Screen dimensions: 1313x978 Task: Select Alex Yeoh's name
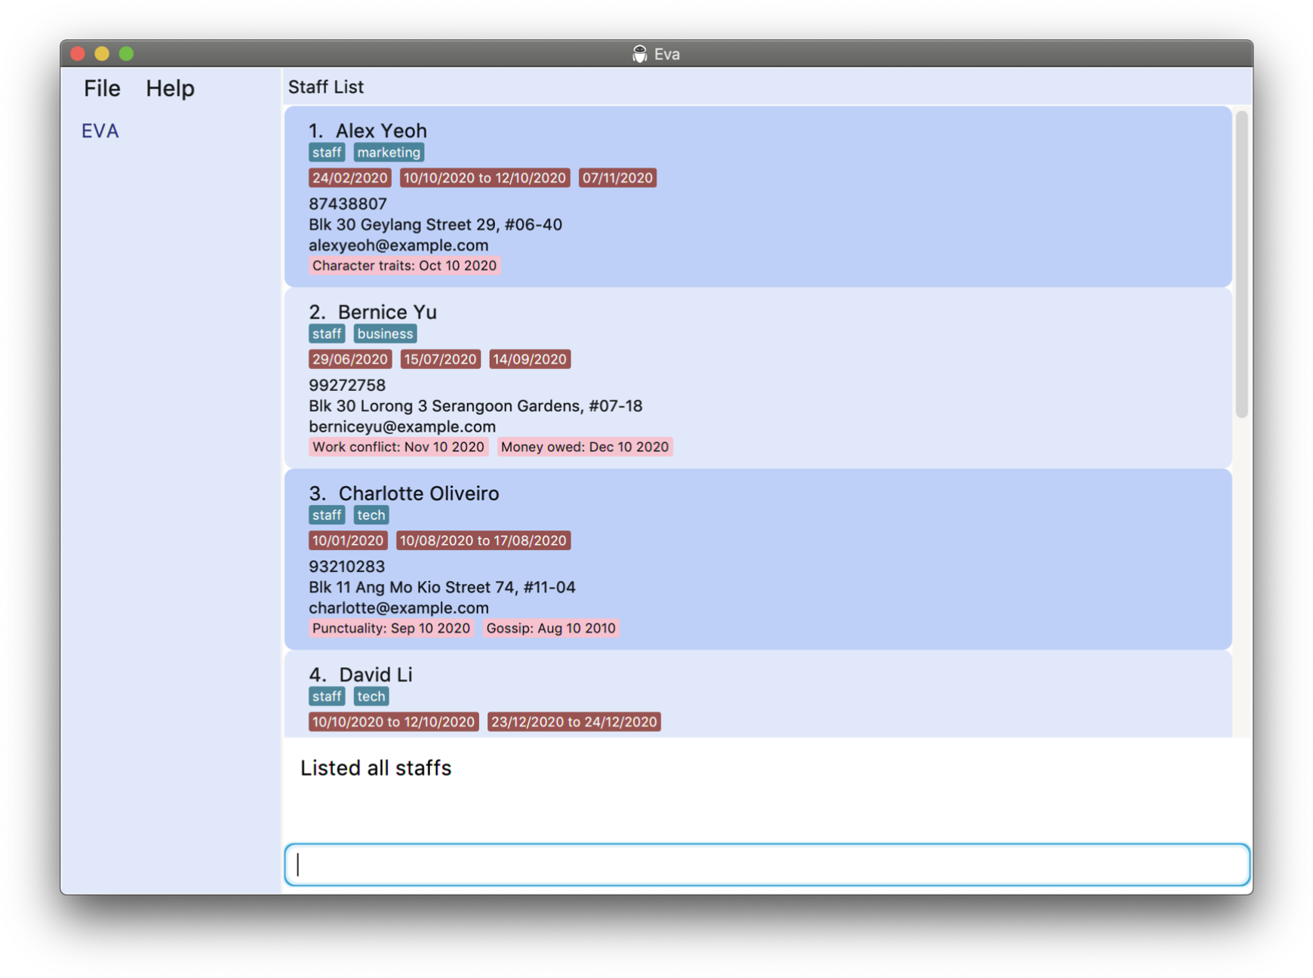click(x=381, y=131)
